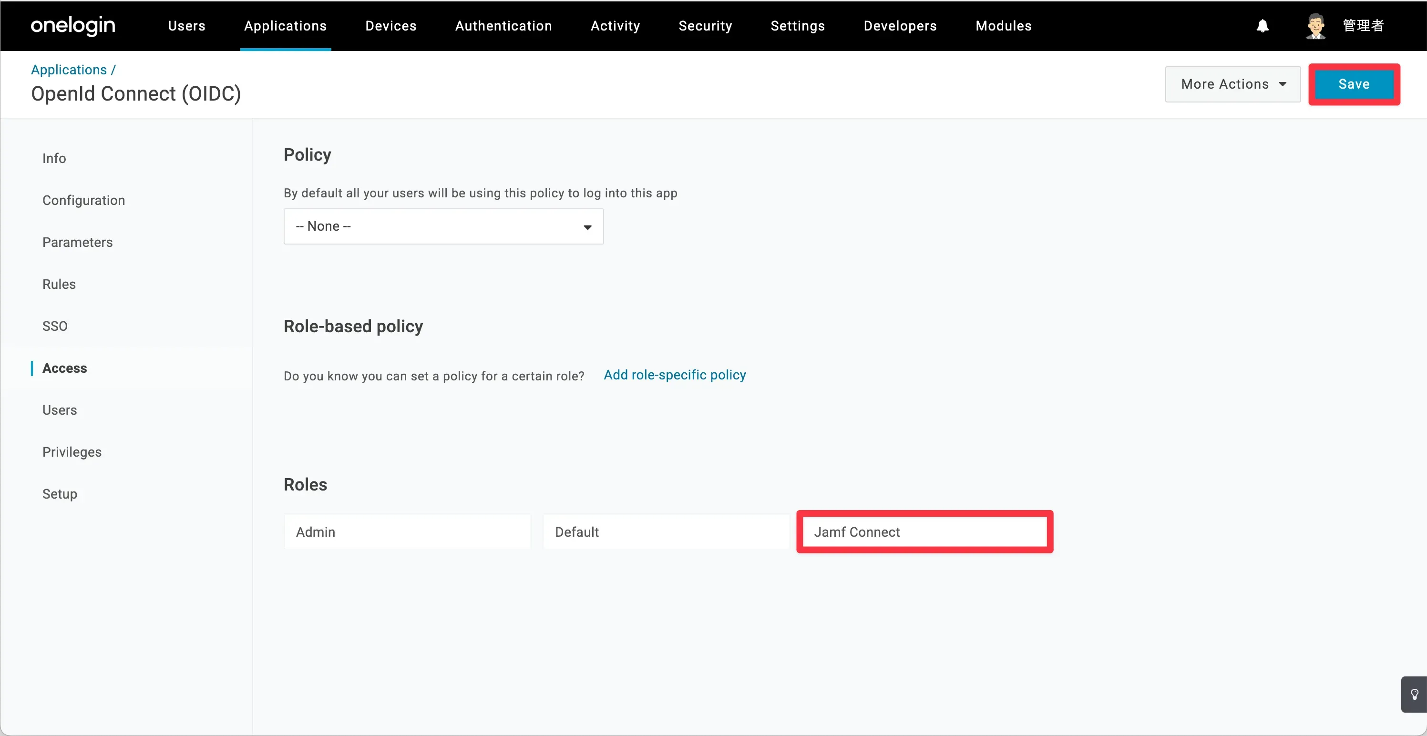Click the notifications bell icon
The height and width of the screenshot is (736, 1427).
click(1262, 26)
